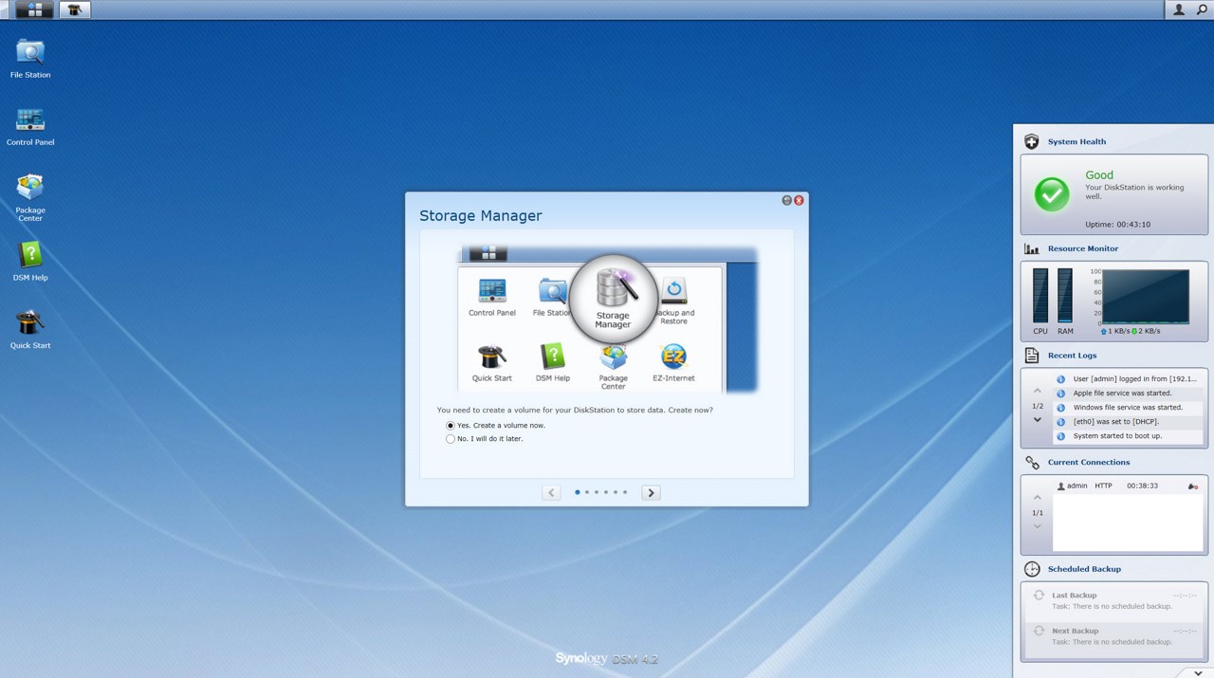The image size is (1214, 678).
Task: Click the RAM usage bar
Action: (1065, 295)
